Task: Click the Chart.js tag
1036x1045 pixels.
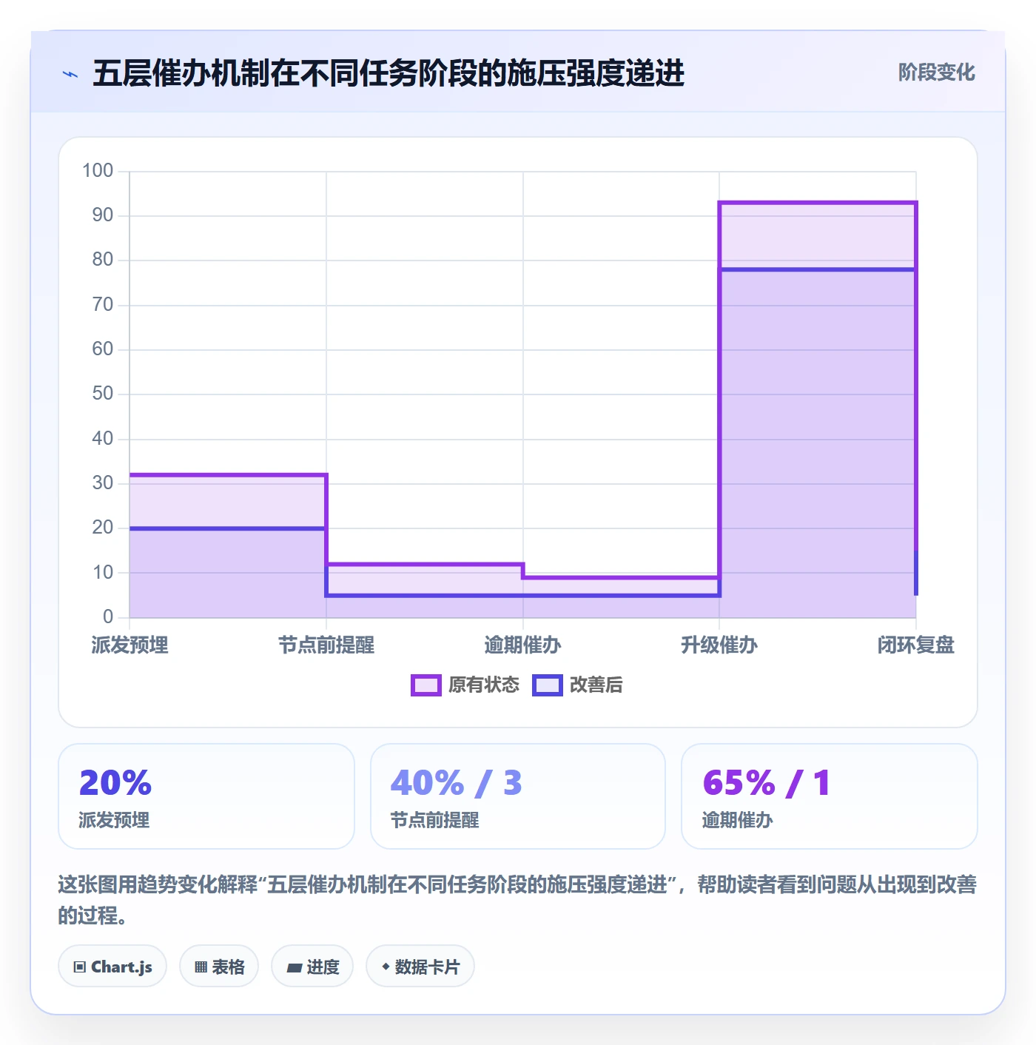Action: (112, 966)
